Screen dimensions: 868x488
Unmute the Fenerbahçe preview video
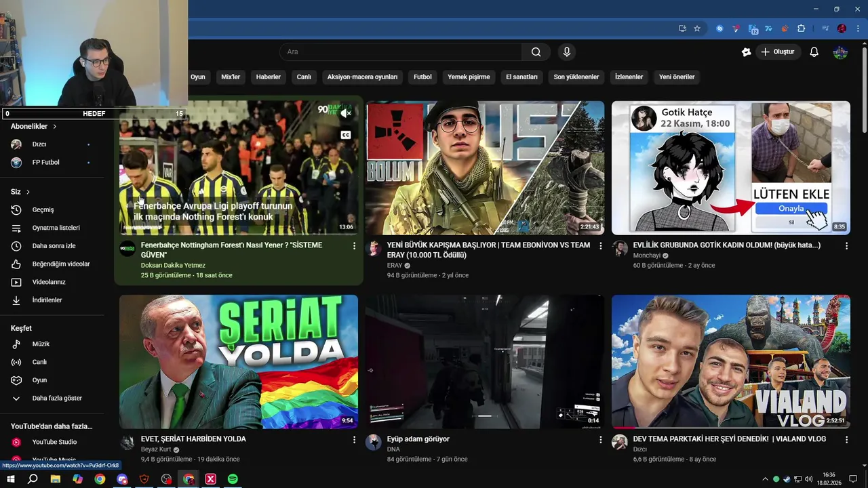point(346,113)
